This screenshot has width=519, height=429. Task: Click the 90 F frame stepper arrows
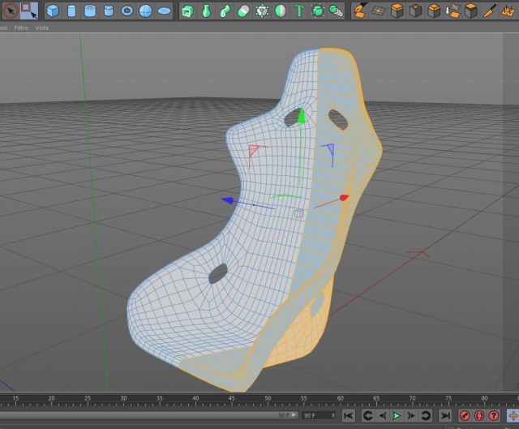pyautogui.click(x=333, y=415)
